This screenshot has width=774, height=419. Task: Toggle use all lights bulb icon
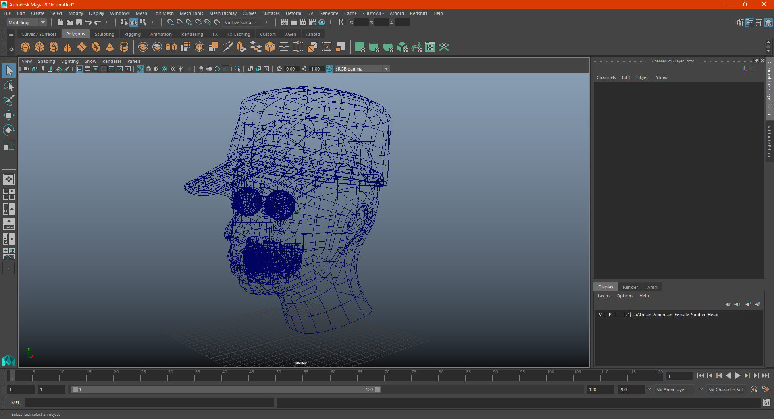(x=181, y=69)
